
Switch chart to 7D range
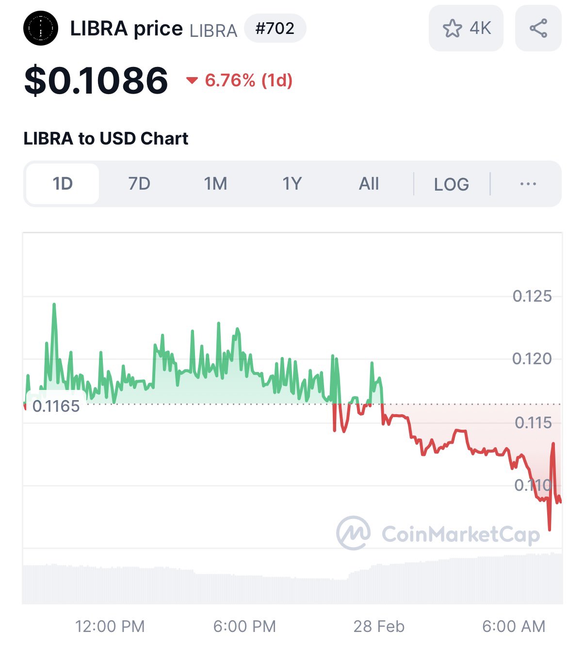(x=139, y=184)
